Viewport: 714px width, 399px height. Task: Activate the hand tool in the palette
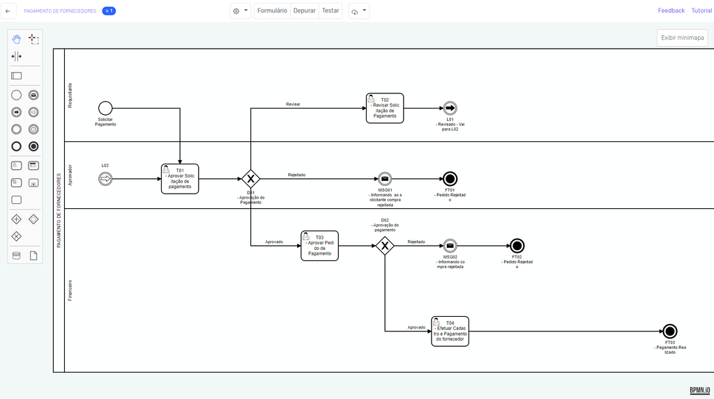16,39
